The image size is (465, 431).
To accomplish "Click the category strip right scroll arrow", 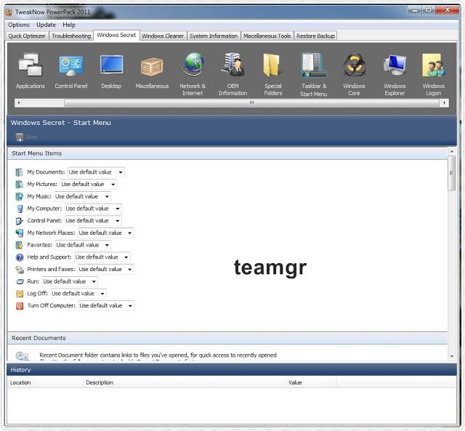I will [x=444, y=103].
